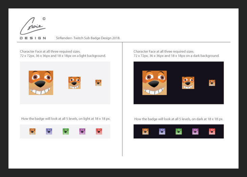Screen dimensions: 247x177
Task: Select the purple level badge on light strip
Action: tap(82, 131)
